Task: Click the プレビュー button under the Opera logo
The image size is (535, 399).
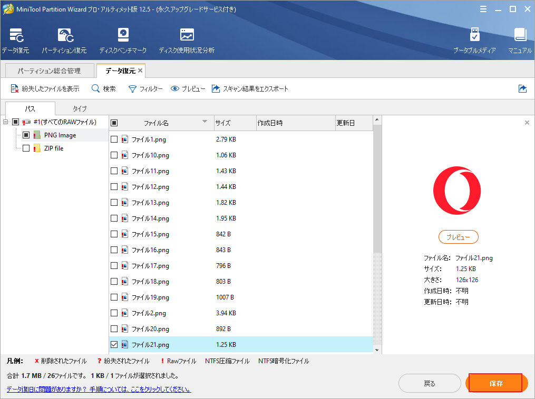Action: click(458, 237)
